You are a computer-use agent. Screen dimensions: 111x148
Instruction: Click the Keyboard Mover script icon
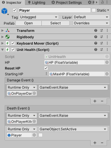(7, 43)
